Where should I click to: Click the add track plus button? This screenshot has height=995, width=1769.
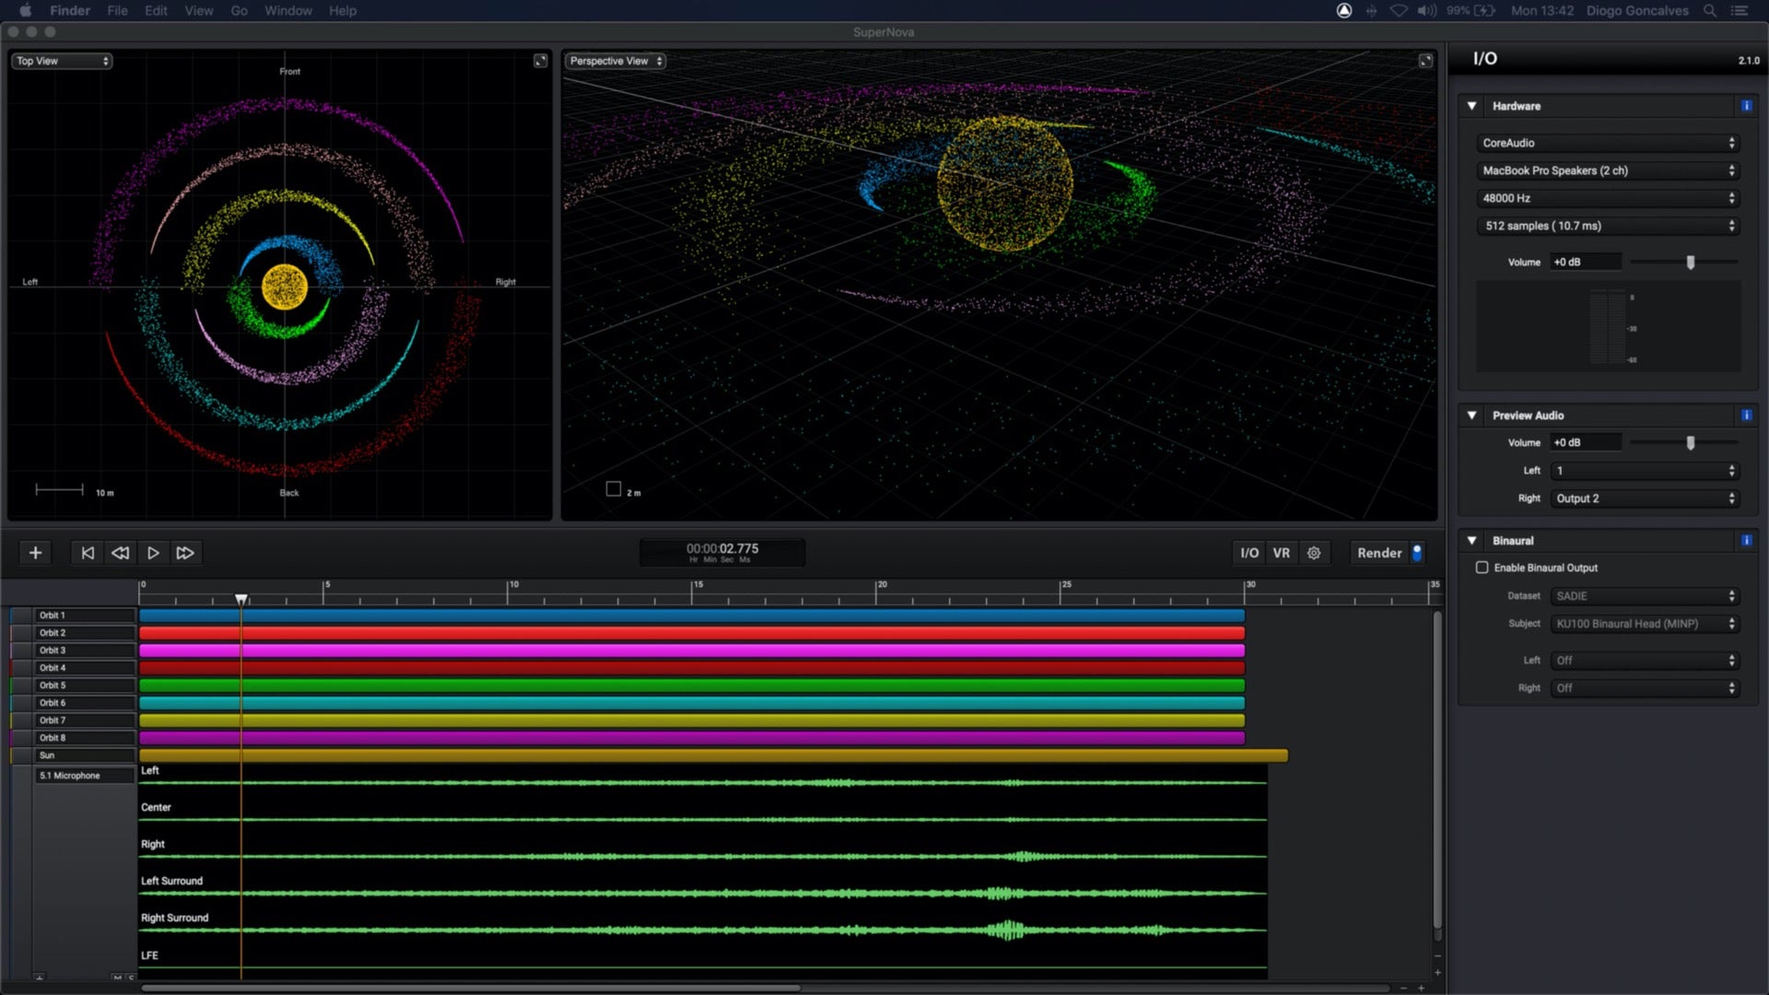[35, 553]
